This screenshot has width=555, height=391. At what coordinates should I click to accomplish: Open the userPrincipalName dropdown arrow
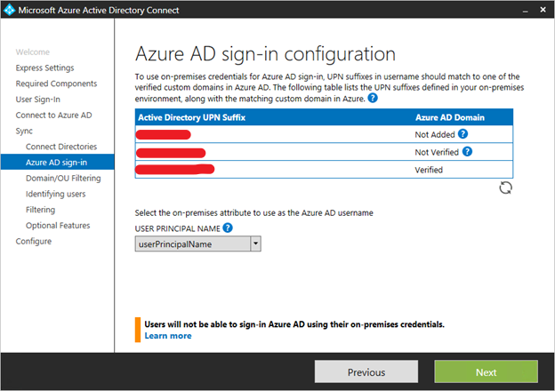255,244
